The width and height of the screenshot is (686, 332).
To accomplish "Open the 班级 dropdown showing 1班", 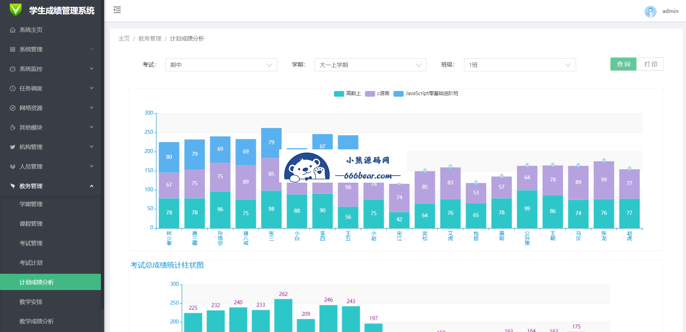I will 520,65.
